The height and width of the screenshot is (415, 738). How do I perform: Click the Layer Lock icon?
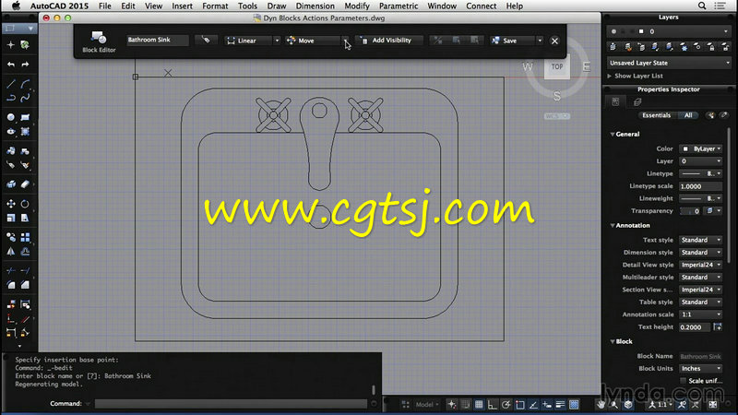[x=711, y=47]
